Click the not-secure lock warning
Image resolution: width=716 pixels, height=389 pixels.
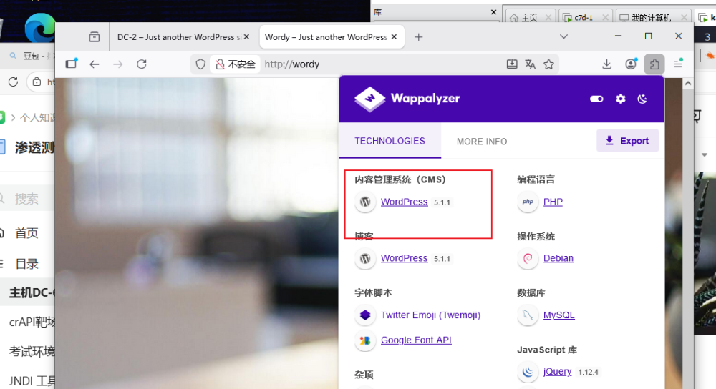(235, 64)
